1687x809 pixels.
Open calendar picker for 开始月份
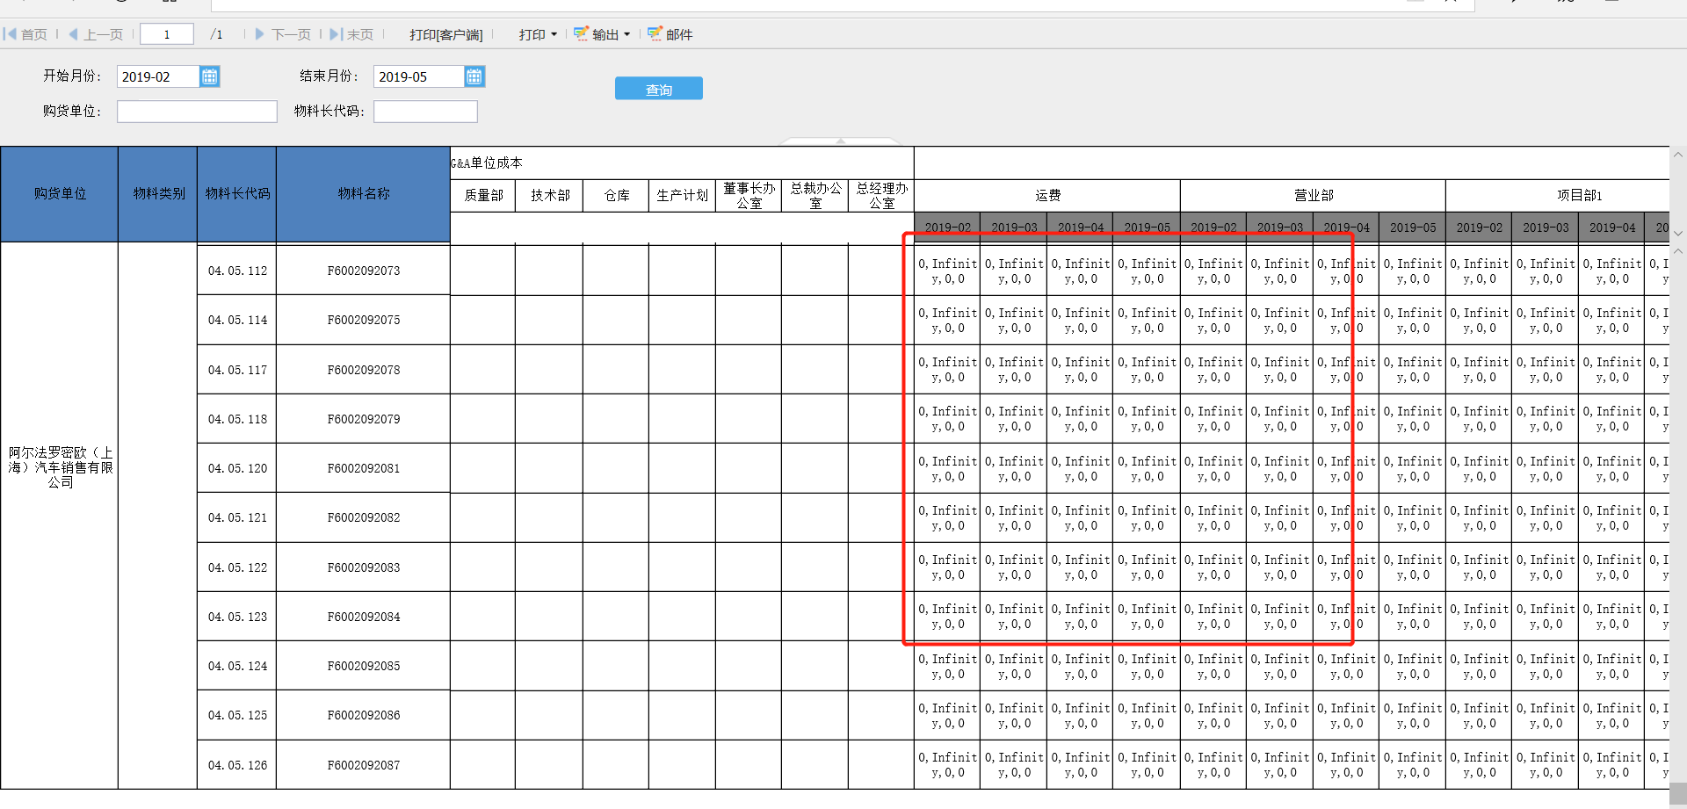(210, 76)
